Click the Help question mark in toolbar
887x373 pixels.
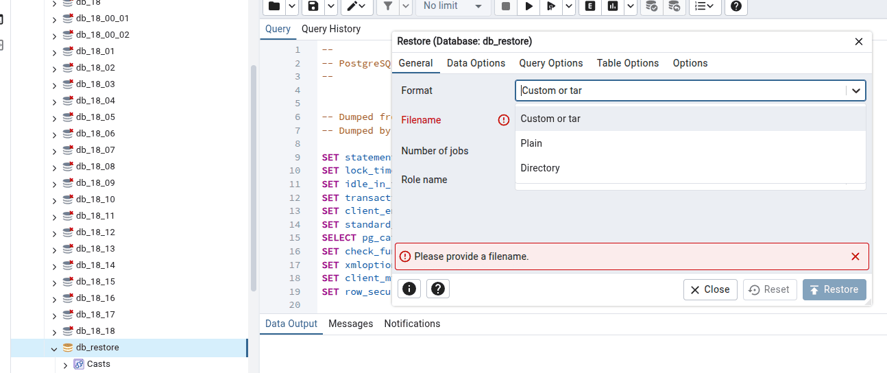pos(736,6)
